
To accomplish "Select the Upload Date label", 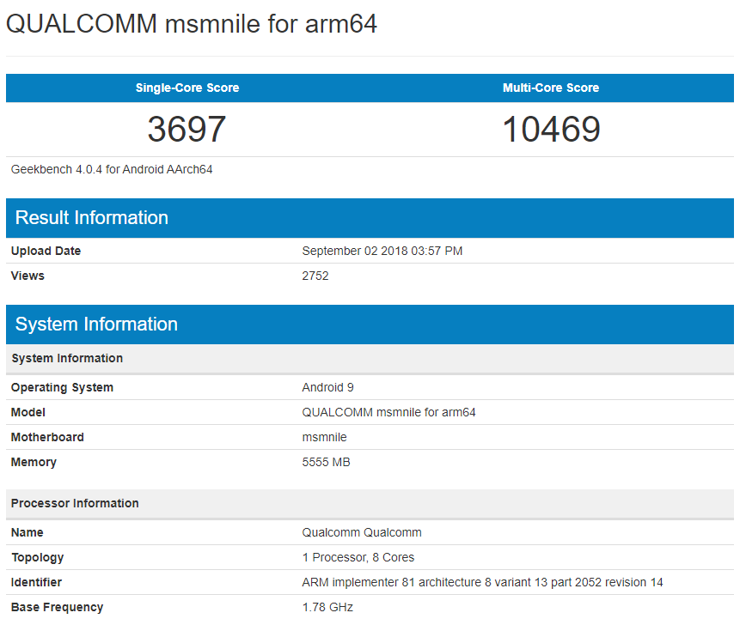I will 46,251.
